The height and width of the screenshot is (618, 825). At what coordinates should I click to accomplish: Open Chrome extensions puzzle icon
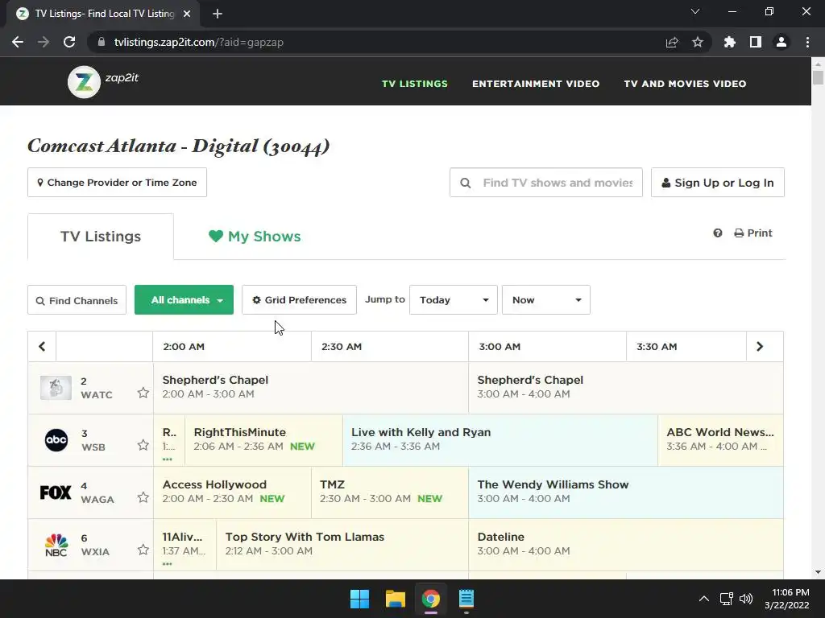point(729,42)
